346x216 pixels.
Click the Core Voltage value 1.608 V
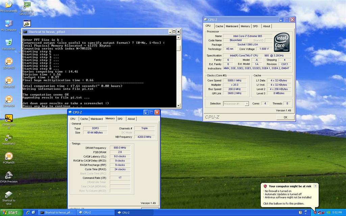[x=264, y=49]
